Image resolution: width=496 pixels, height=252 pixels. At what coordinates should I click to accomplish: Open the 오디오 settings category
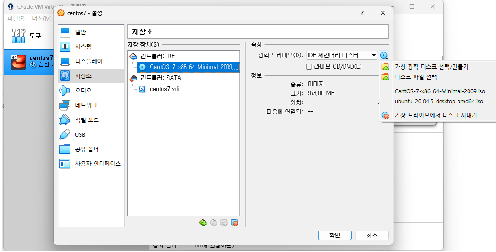(x=91, y=91)
